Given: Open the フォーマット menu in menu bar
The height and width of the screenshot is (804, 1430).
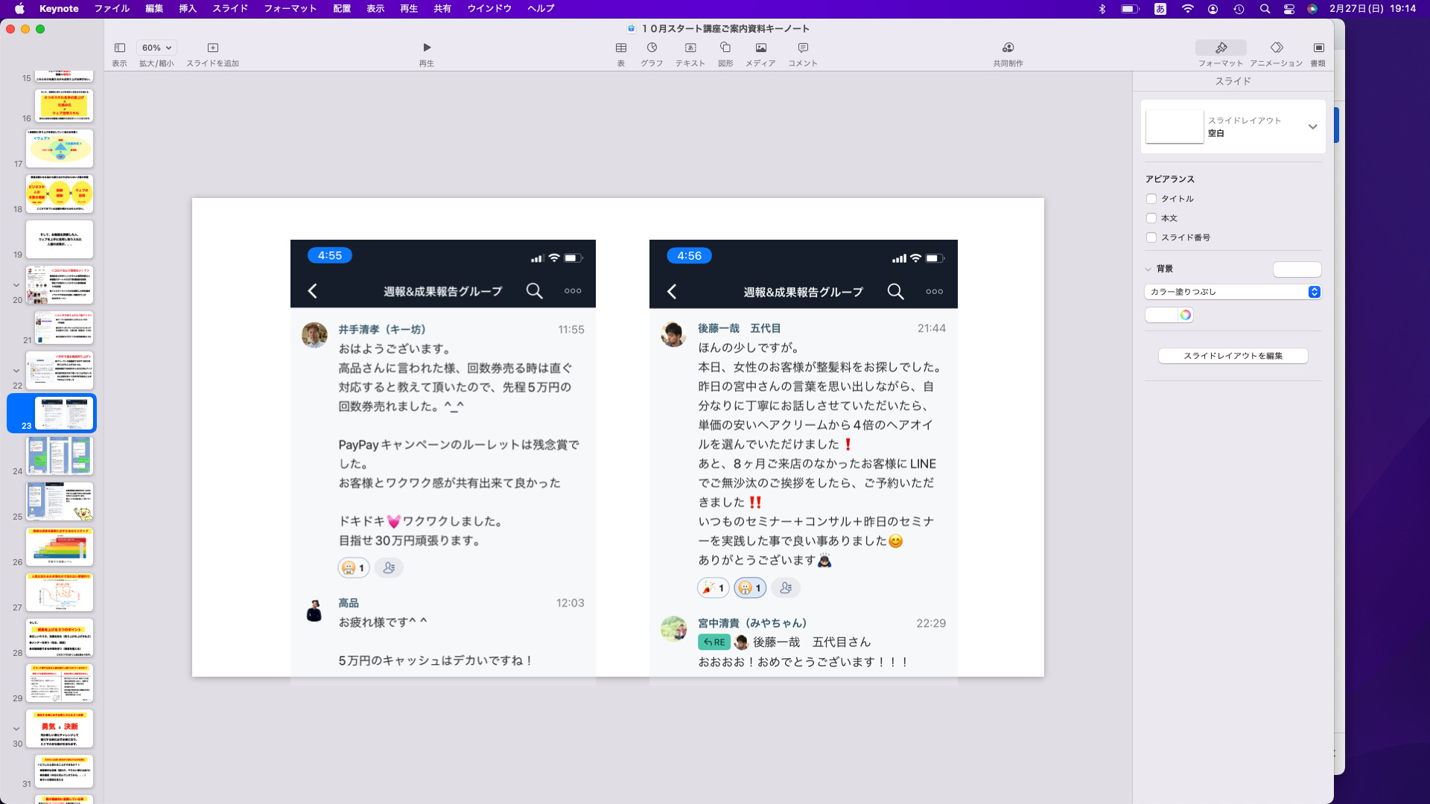Looking at the screenshot, I should pos(290,9).
